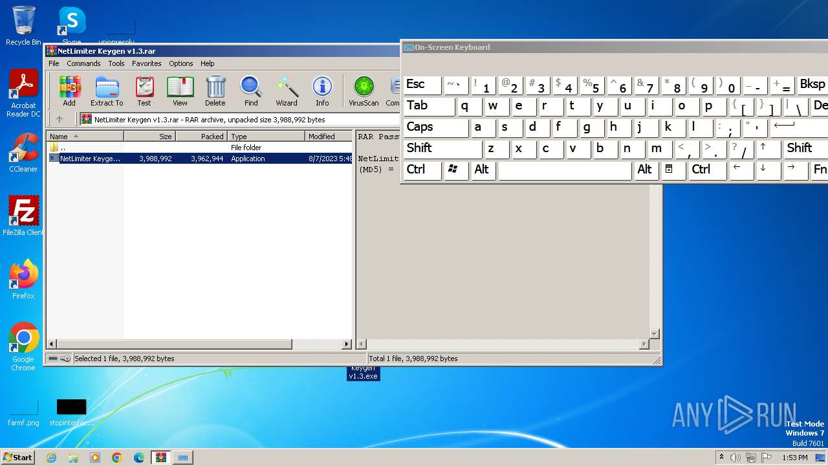Sort by the Packed column header
Image resolution: width=828 pixels, height=466 pixels.
click(201, 137)
